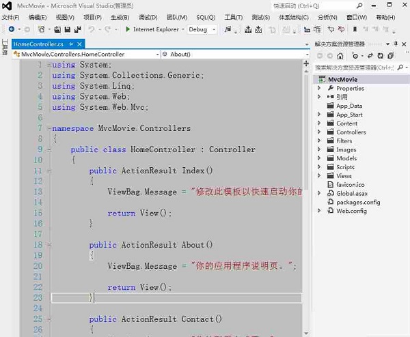This screenshot has width=410, height=337.
Task: Collapse the Index() method outline
Action: 49,171
